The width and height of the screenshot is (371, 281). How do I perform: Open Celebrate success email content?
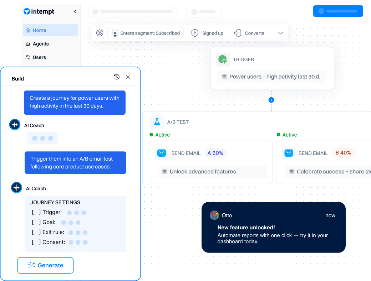[x=328, y=172]
